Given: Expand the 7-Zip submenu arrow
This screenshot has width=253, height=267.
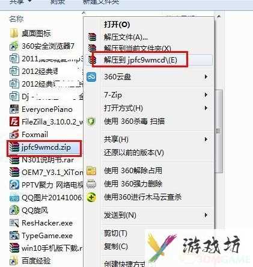Looking at the screenshot, I should tap(206, 95).
